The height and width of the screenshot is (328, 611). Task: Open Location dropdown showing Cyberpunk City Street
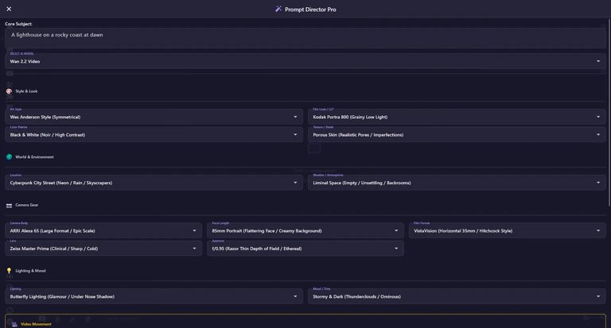coord(154,183)
